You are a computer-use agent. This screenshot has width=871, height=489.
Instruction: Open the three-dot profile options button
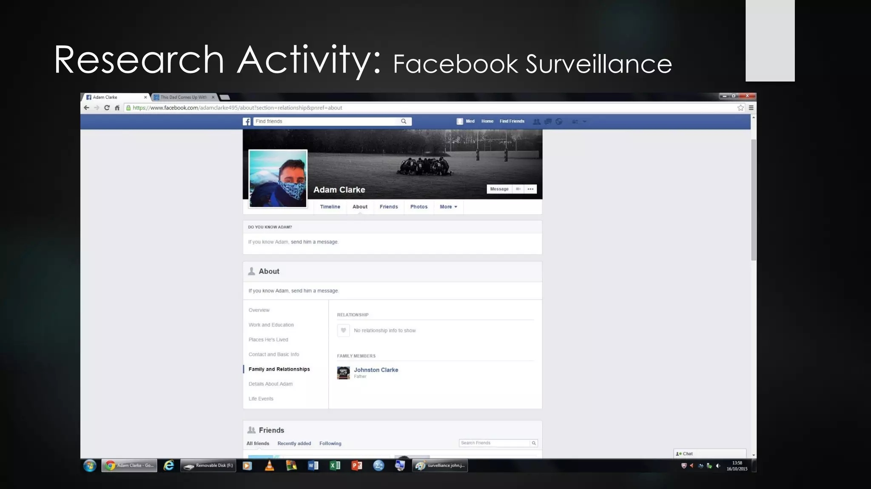530,189
